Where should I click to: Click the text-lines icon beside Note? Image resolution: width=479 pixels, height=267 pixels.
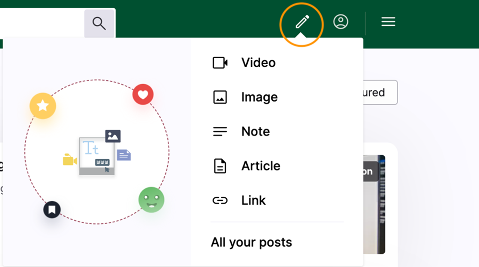coord(220,132)
